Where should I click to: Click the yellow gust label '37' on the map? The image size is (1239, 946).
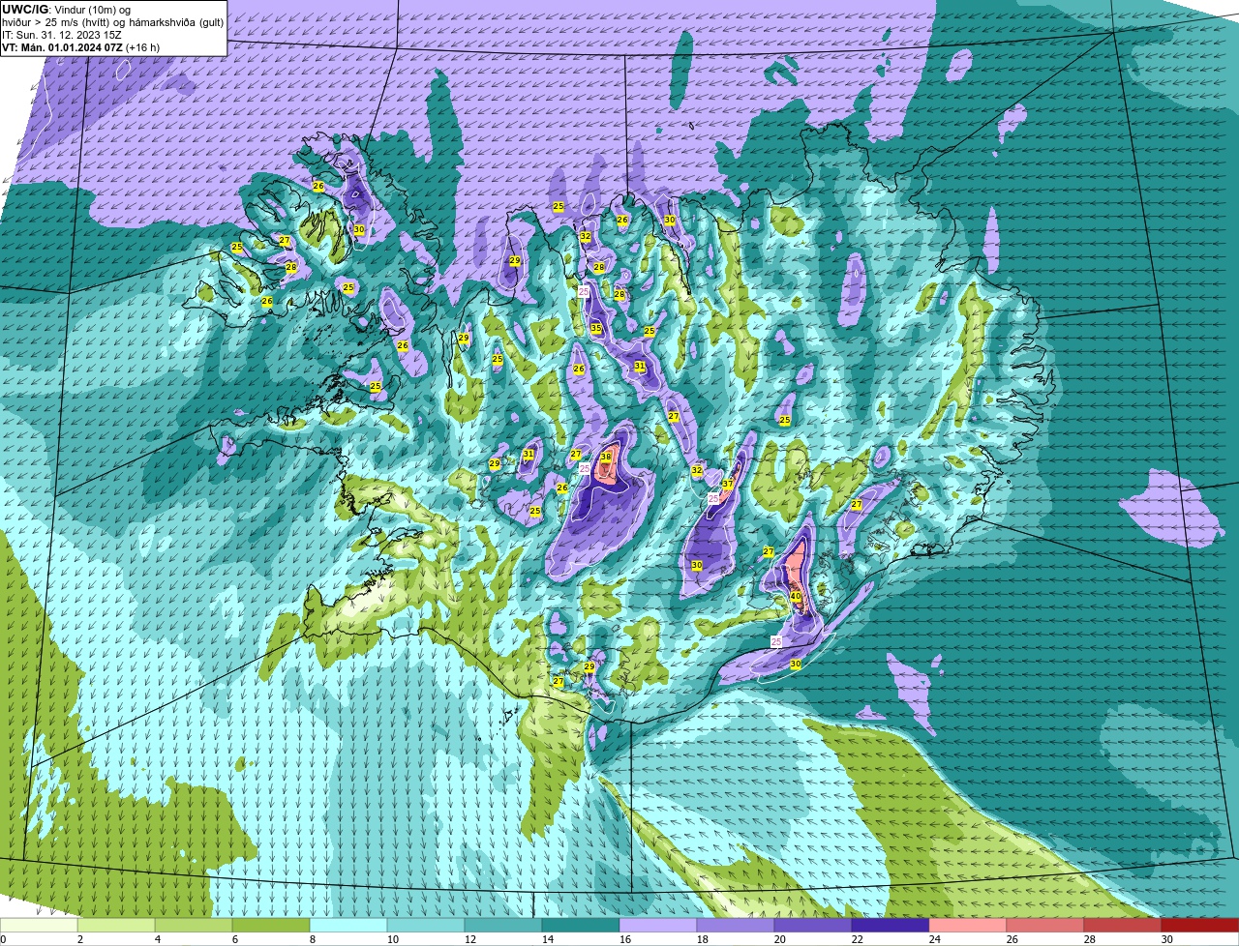coord(727,484)
